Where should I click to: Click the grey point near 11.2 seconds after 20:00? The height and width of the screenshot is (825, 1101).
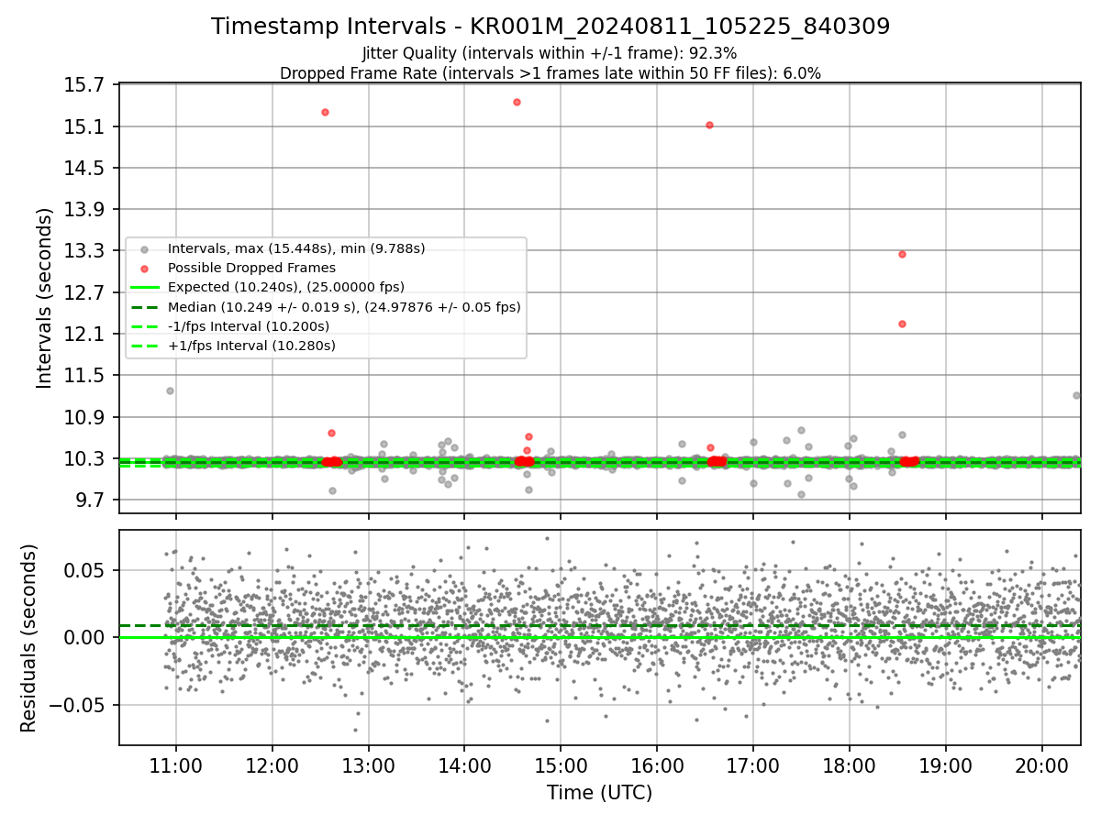[1076, 395]
